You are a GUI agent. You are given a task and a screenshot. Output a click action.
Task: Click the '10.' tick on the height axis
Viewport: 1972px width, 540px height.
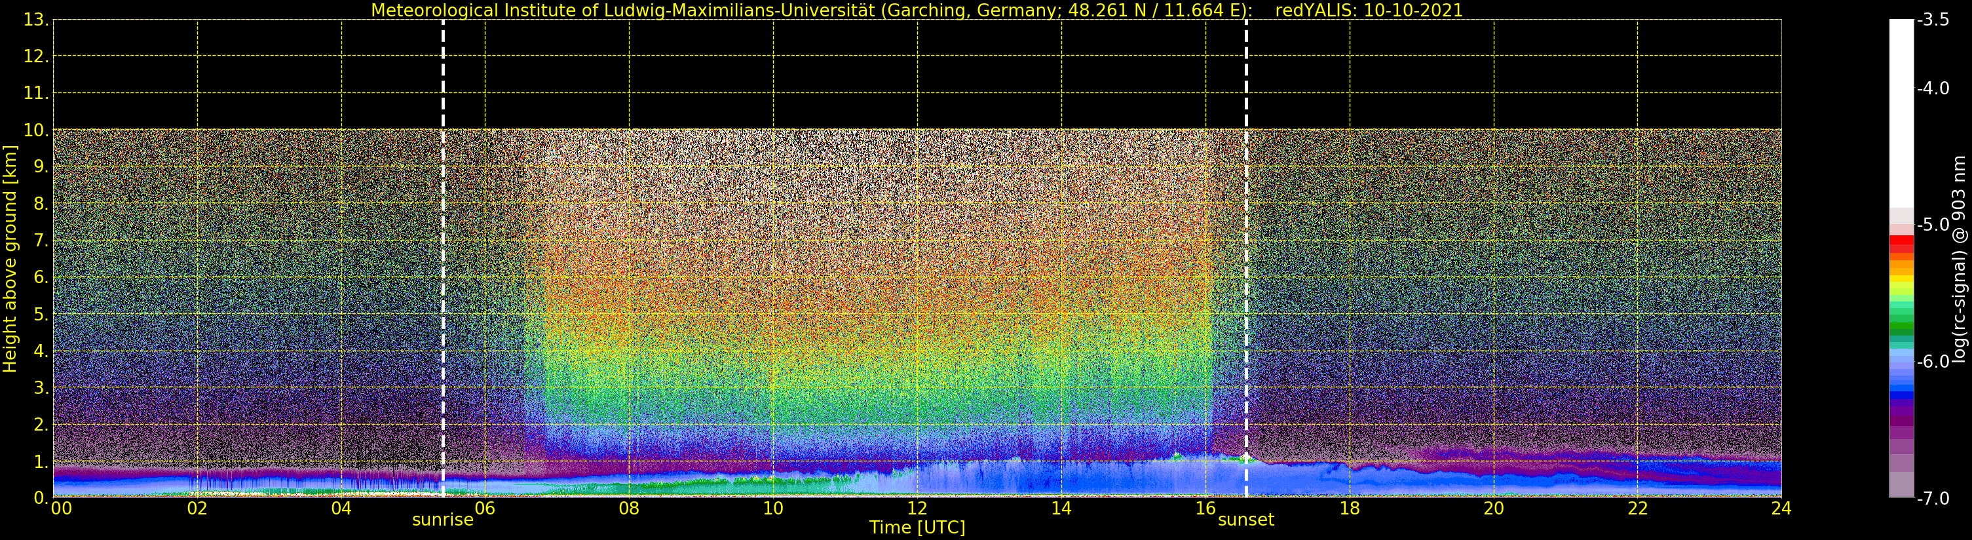tap(35, 130)
